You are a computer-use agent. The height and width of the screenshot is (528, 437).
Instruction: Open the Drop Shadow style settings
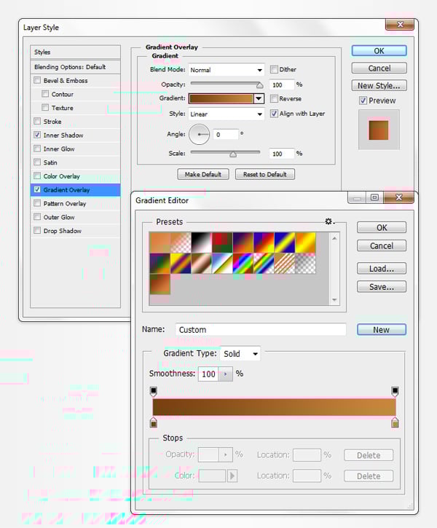[x=63, y=231]
